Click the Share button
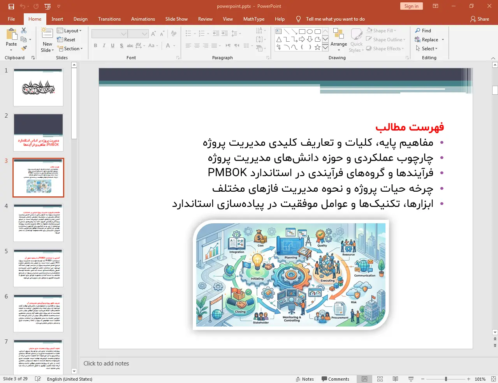Screen dimensions: 498x383 pos(480,19)
